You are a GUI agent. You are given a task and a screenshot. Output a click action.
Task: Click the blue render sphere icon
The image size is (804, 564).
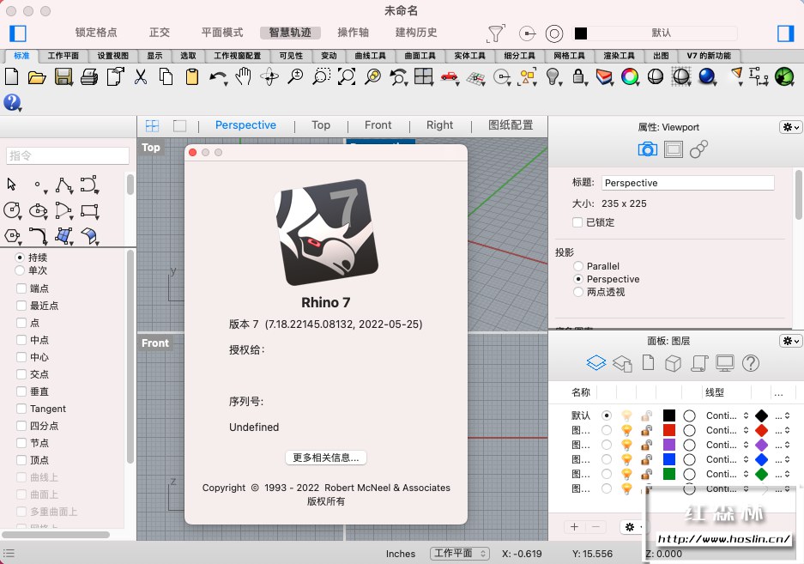[x=707, y=77]
